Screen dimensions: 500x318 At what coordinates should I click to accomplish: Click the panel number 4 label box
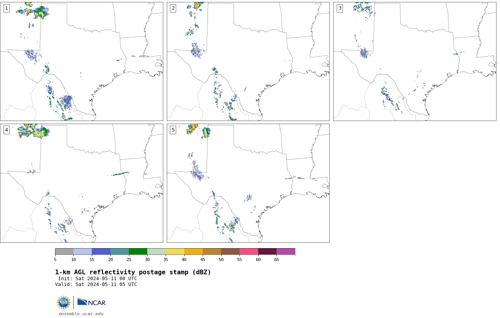[6, 130]
